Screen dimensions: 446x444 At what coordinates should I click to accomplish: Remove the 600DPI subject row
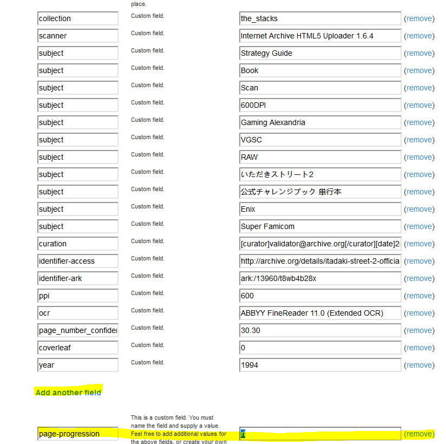pyautogui.click(x=419, y=105)
